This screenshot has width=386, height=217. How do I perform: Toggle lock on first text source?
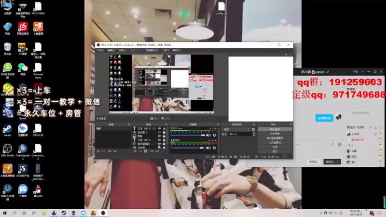(x=164, y=128)
